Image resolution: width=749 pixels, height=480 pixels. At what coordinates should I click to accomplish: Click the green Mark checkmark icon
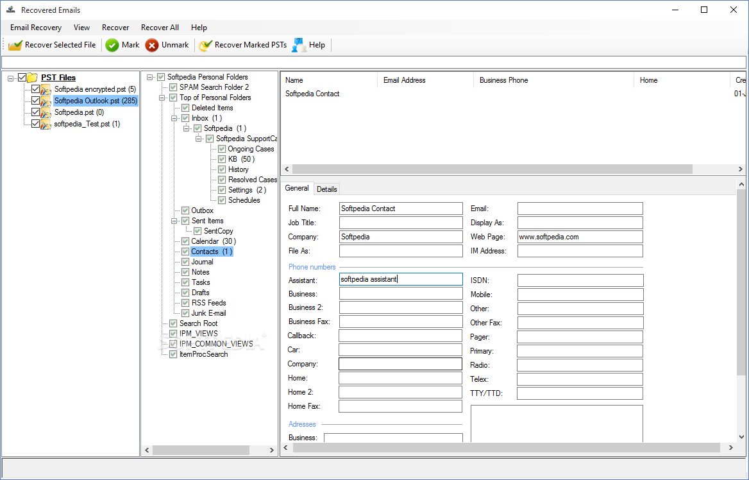tap(112, 45)
